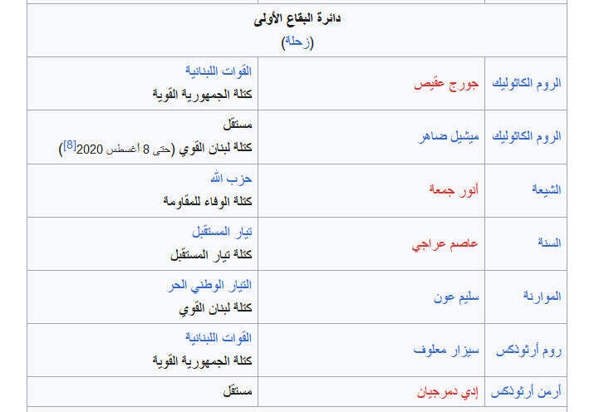Open the أرمن أرثوذكس sect link

pos(526,391)
